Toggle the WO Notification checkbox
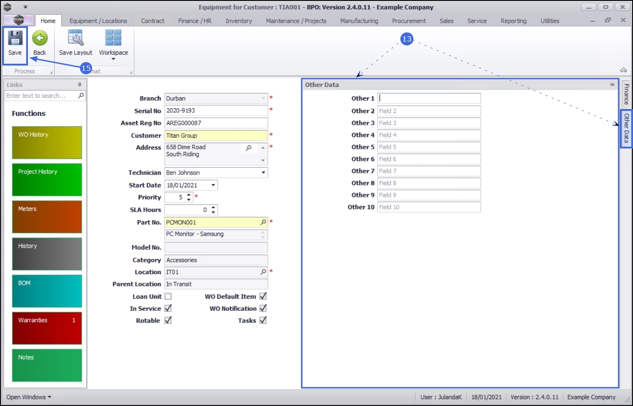Screen dimensions: 633x406 [x=263, y=308]
